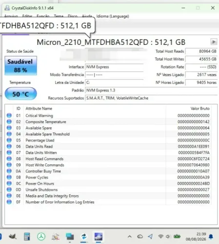Click the cloud icon in system tray
219x244 pixels.
[x=140, y=236]
